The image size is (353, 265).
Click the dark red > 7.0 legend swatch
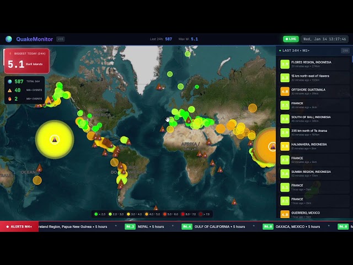pos(201,214)
